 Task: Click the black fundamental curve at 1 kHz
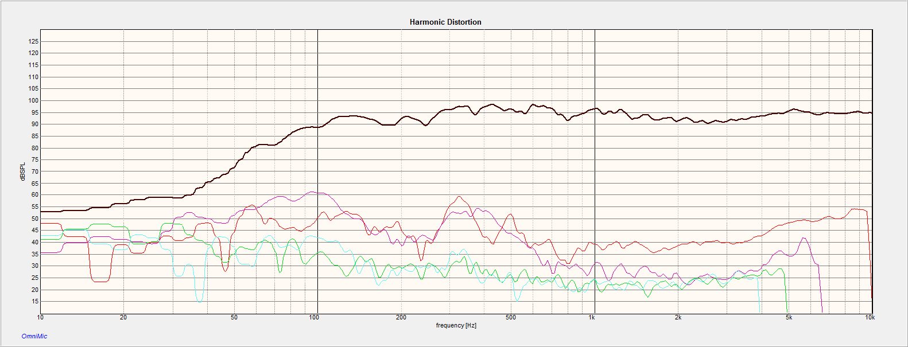click(595, 108)
